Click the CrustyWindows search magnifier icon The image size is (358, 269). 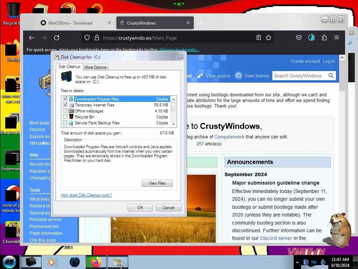click(x=331, y=76)
